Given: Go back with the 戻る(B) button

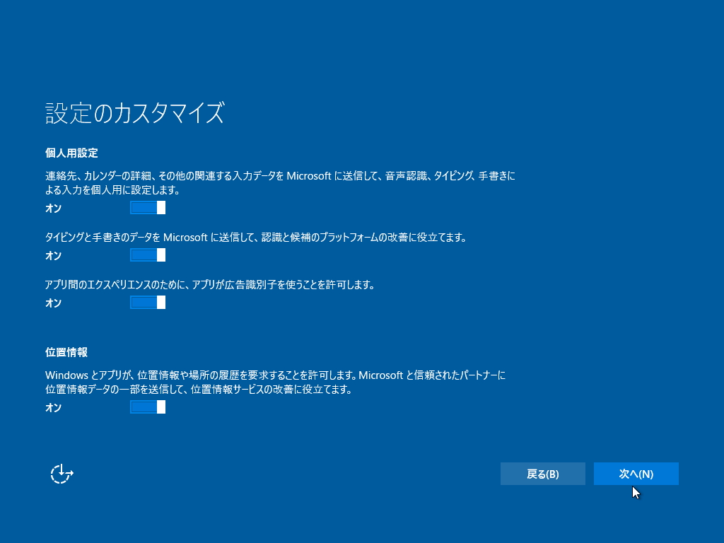Looking at the screenshot, I should pyautogui.click(x=542, y=474).
